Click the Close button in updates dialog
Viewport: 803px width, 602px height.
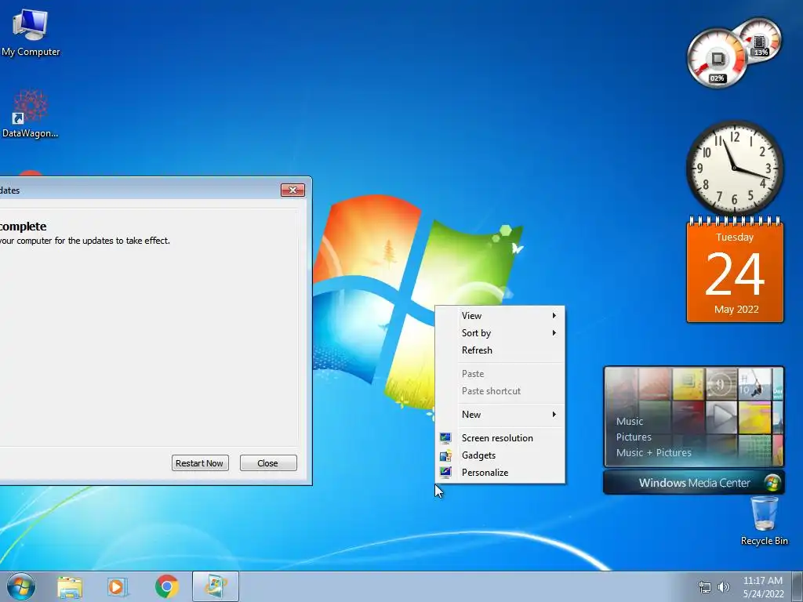point(268,463)
